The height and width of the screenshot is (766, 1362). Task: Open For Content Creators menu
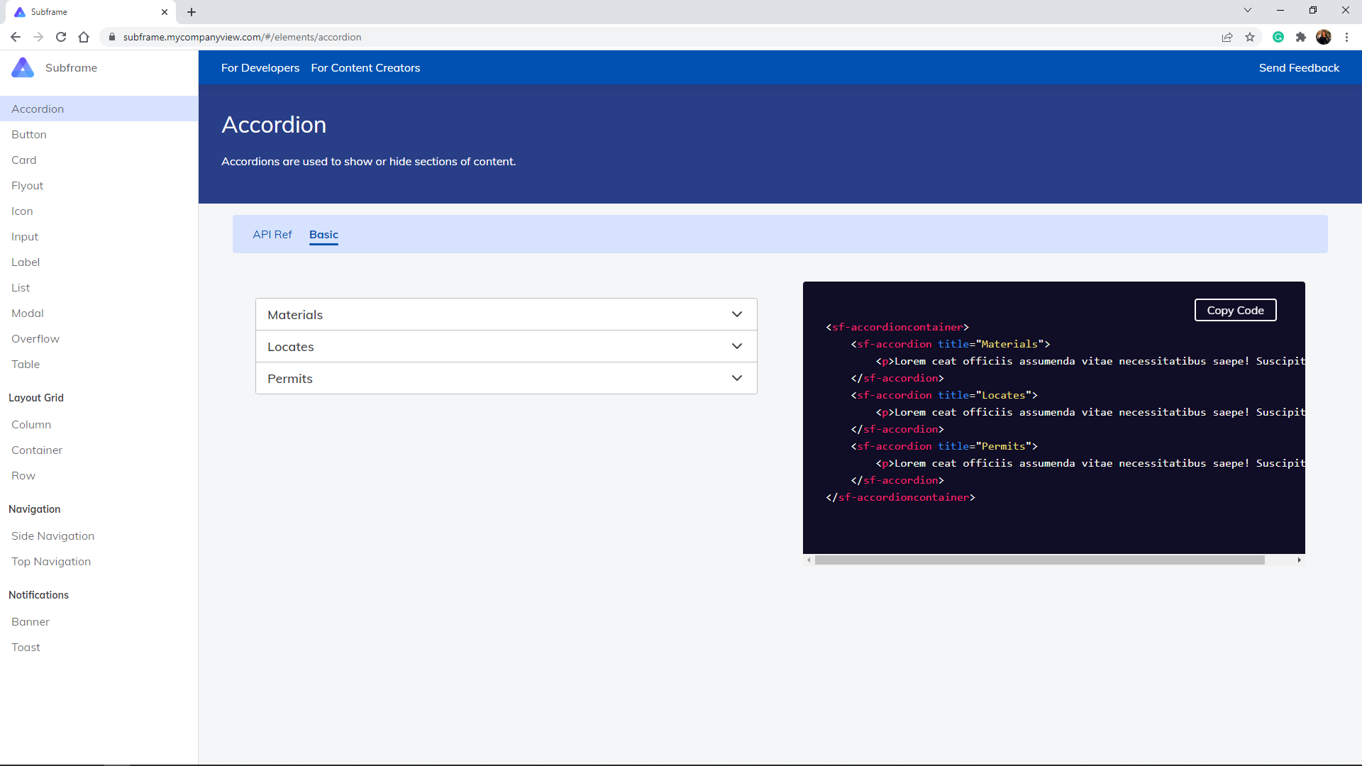coord(365,68)
